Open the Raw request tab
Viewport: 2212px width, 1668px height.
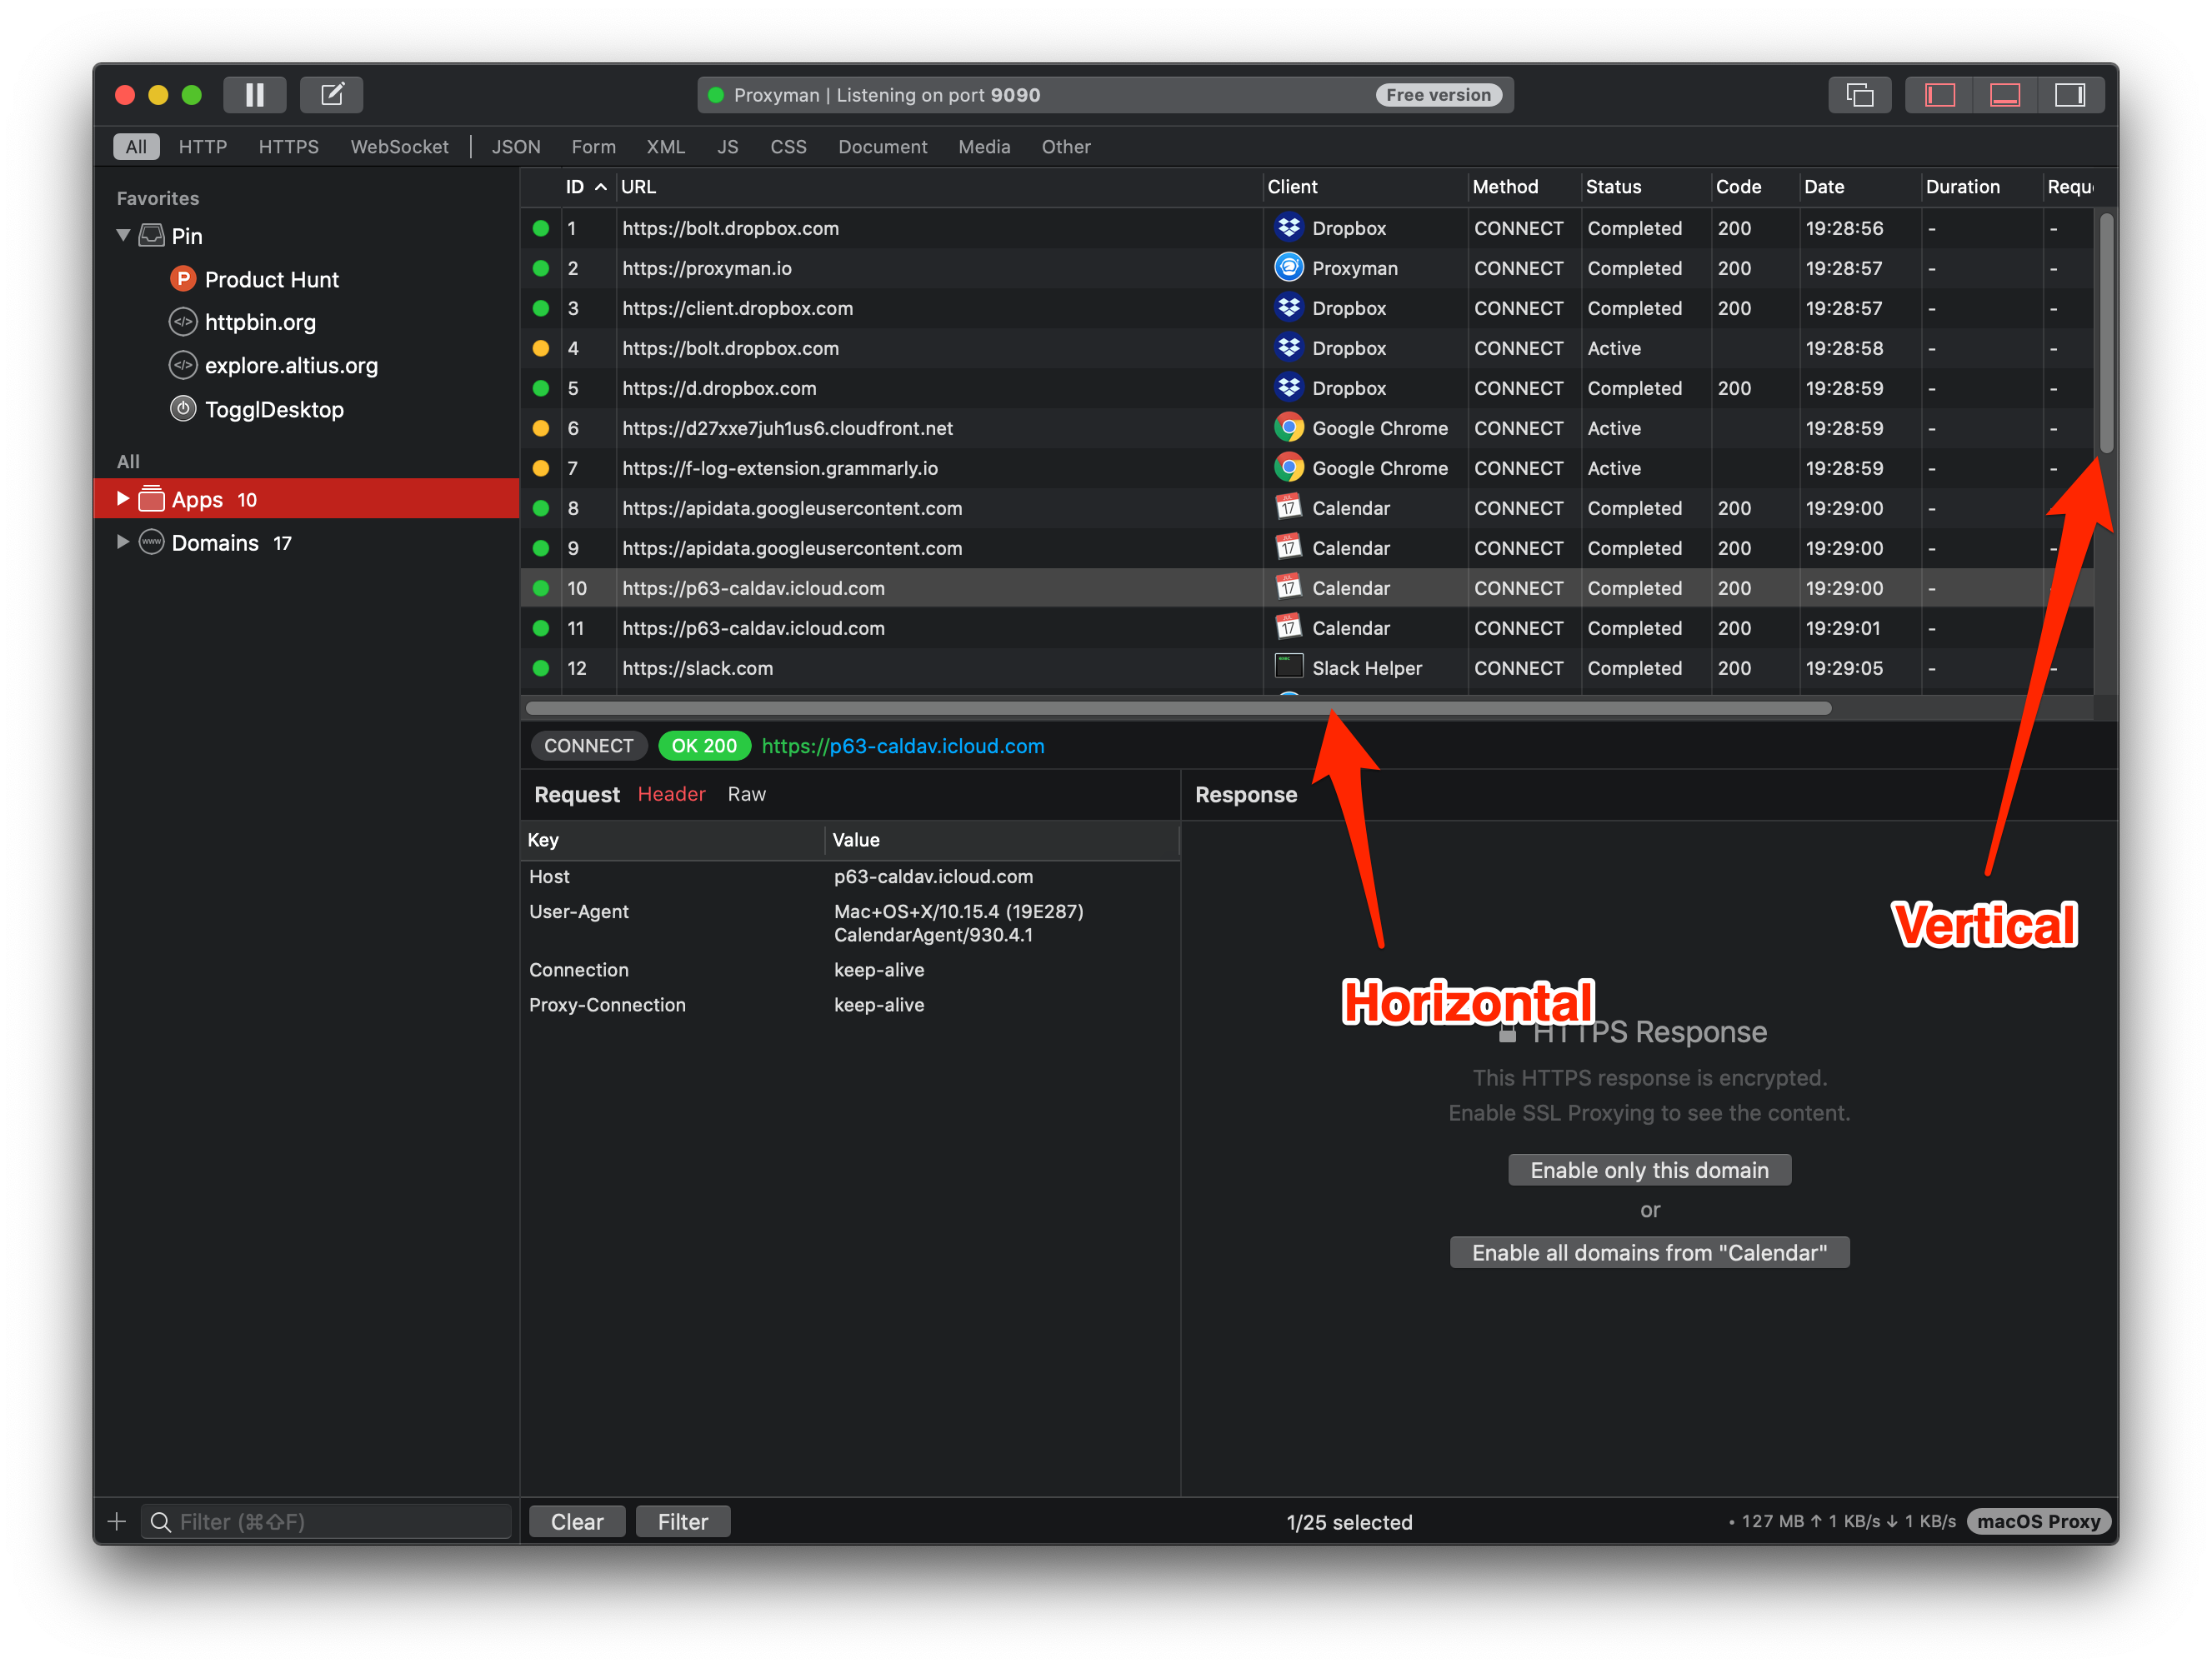(x=746, y=793)
